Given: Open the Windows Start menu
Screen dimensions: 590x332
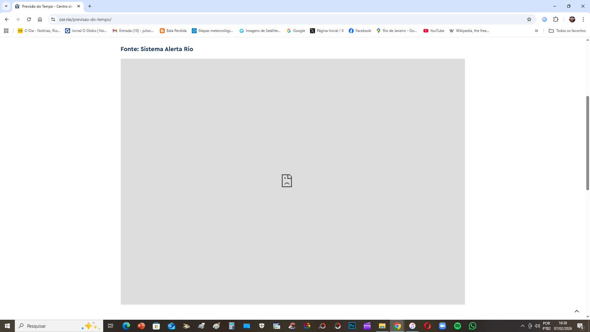Looking at the screenshot, I should [x=7, y=326].
